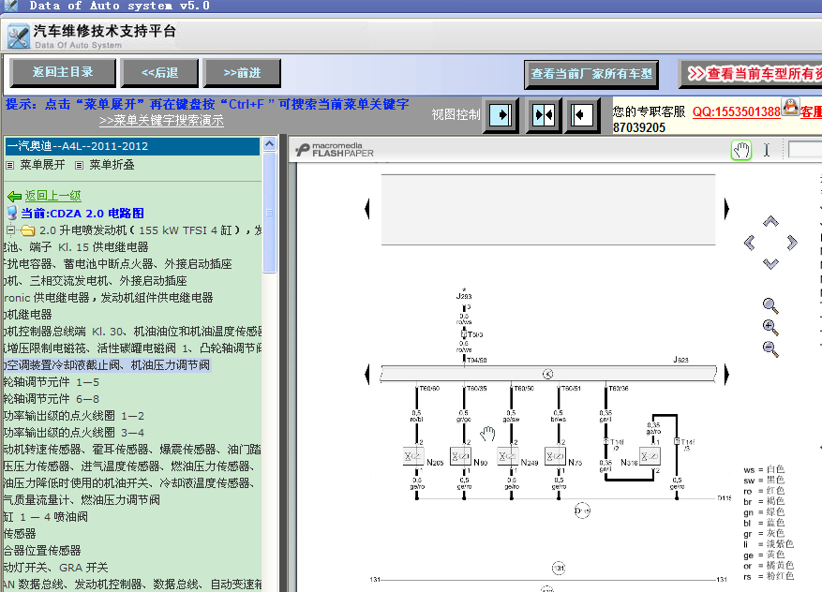
Task: Click the right triangle beside J623 bar
Action: 726,374
